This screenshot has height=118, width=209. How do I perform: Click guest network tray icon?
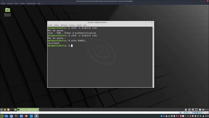coord(196,110)
